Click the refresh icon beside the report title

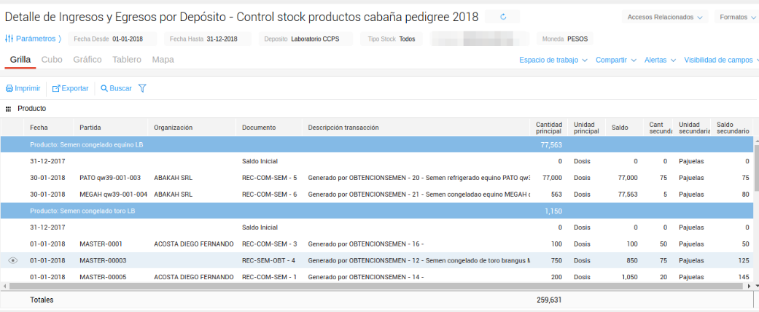tap(503, 16)
